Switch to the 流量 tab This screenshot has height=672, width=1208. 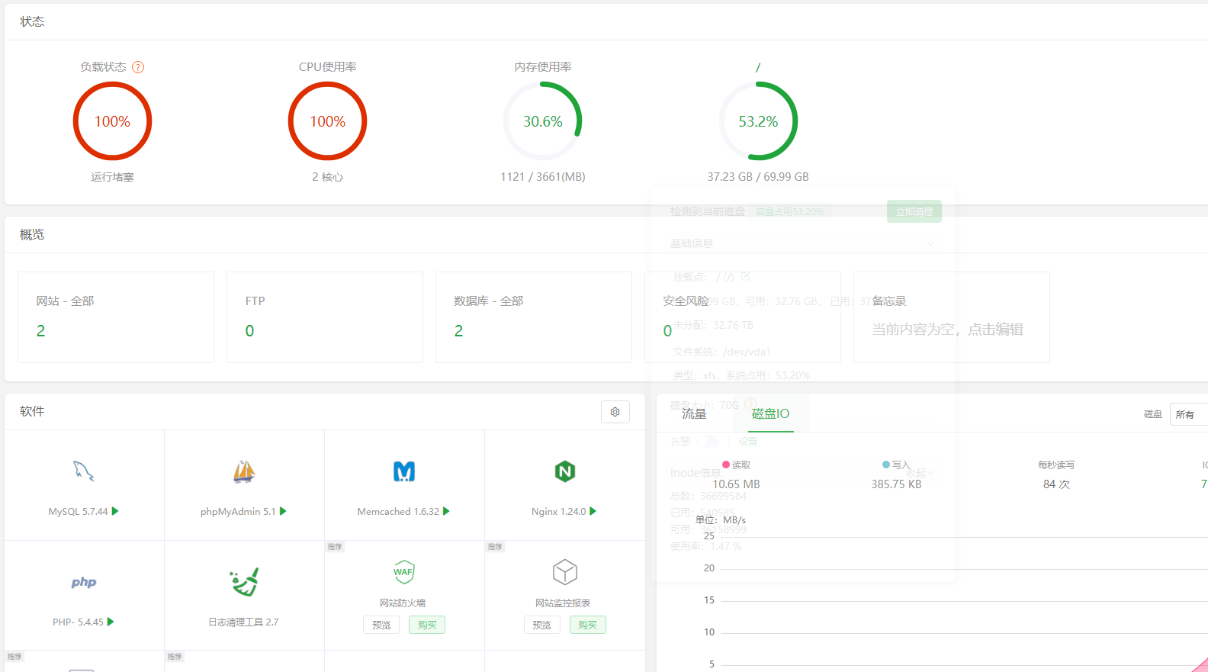pyautogui.click(x=695, y=413)
